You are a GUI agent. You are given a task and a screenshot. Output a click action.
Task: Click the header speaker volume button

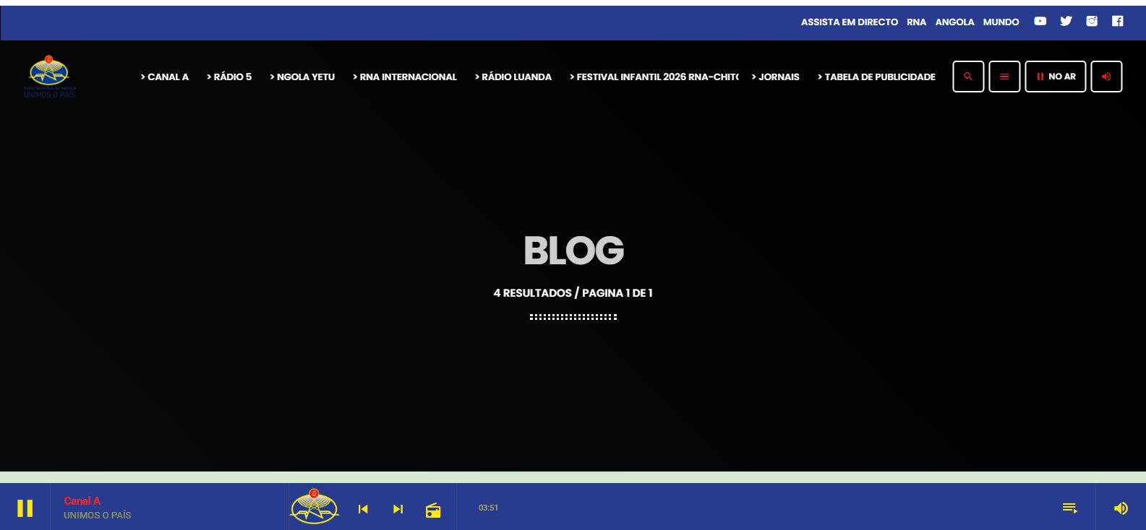pyautogui.click(x=1106, y=77)
